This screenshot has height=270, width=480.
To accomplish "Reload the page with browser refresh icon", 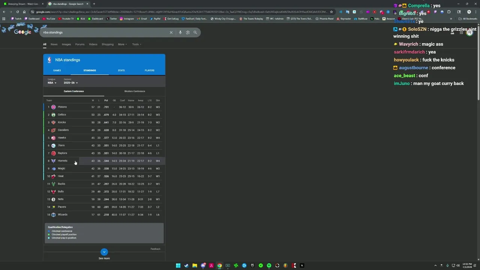I will click(x=17, y=12).
